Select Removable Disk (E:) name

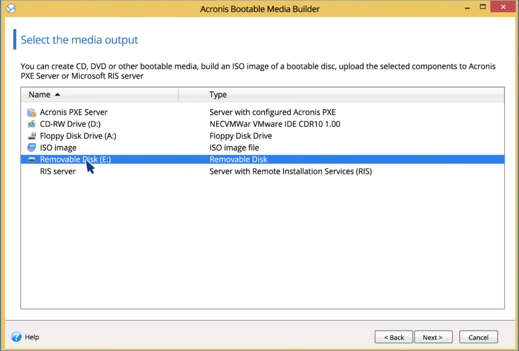(x=76, y=159)
